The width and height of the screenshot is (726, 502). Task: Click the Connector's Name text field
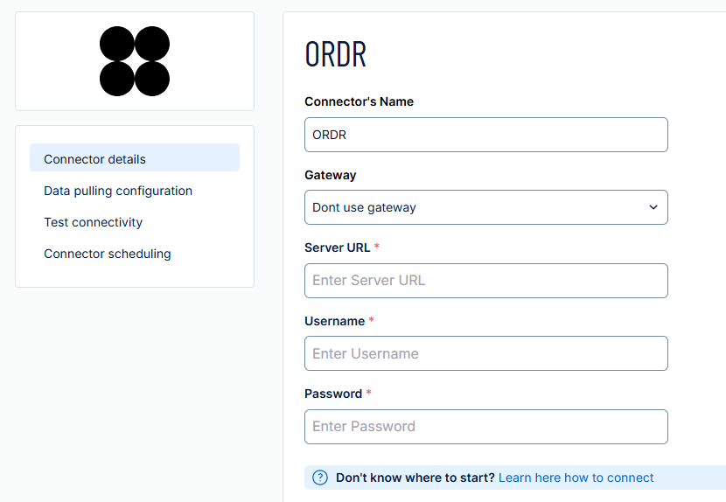[485, 135]
